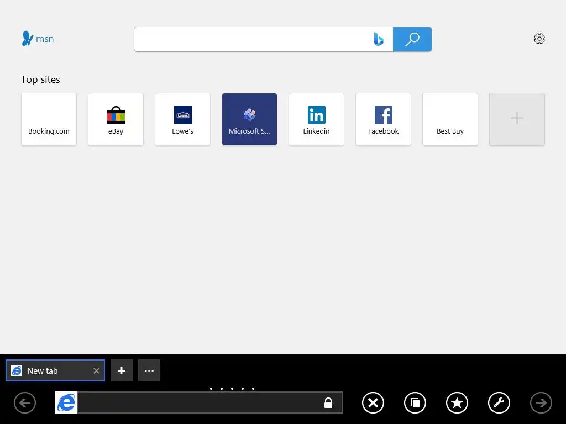The height and width of the screenshot is (424, 566).
Task: Open the LinkedIn top site tile
Action: click(317, 119)
